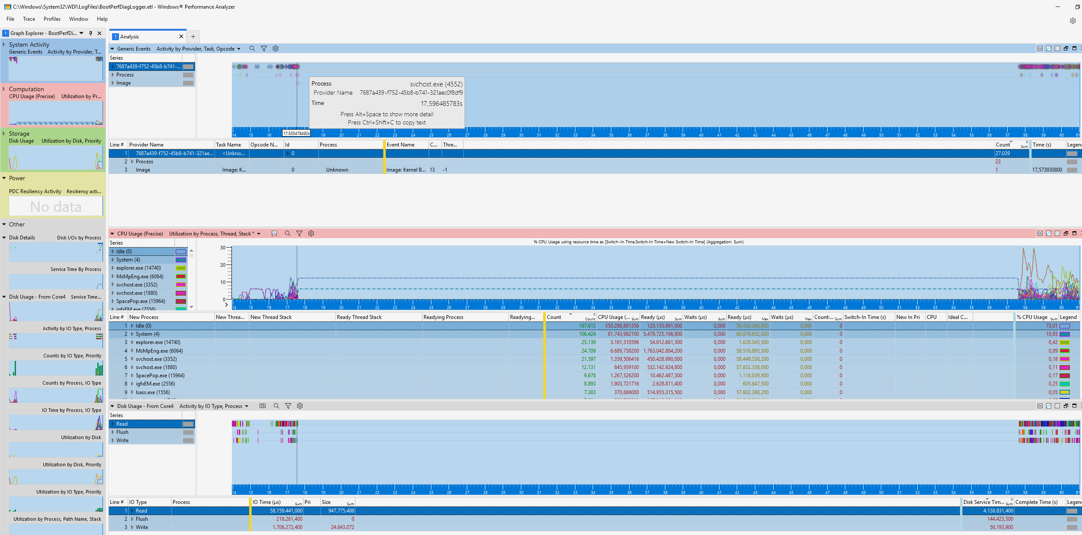Close the Graph Explorer panel
This screenshot has width=1082, height=535.
[x=100, y=33]
